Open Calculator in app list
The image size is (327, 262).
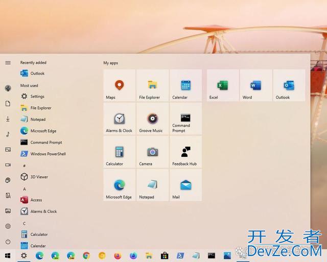click(x=34, y=234)
